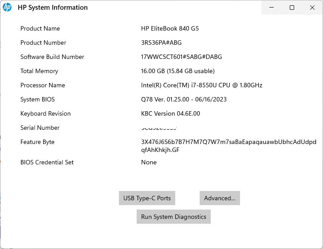Click the product number 3RS36PA#ABG
323x249 pixels.
coord(161,43)
